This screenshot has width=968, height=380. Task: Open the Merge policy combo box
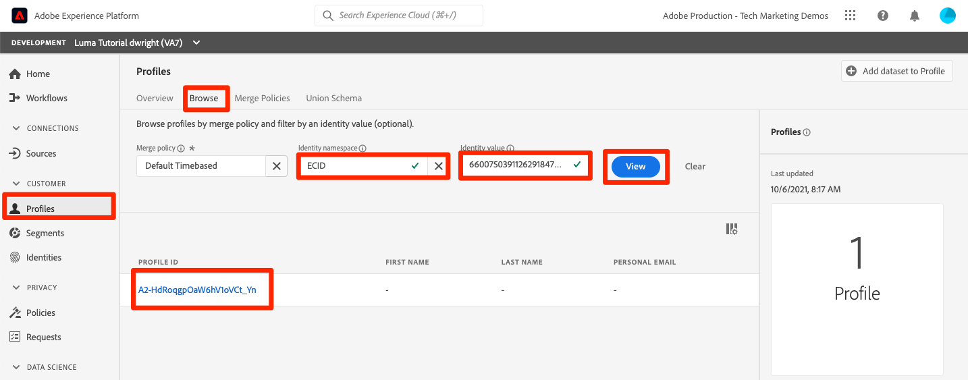pos(201,166)
